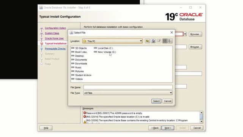243x137 pixels.
Task: Click the icon beside 3D Objects
Action: [73, 48]
